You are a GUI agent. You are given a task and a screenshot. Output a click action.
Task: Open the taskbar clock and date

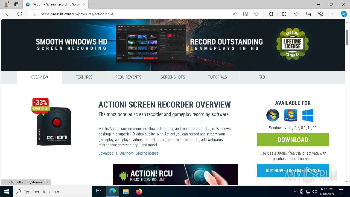326,192
